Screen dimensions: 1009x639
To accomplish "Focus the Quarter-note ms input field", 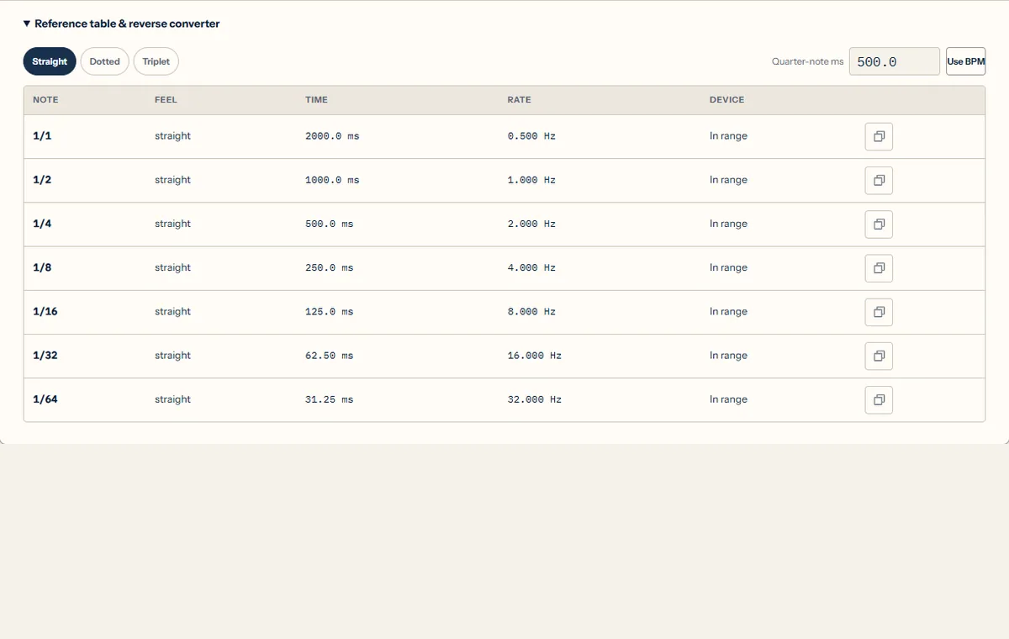I will (x=895, y=61).
